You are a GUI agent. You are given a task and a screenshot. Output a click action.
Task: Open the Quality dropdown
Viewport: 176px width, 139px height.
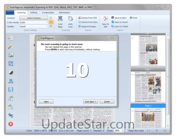[34, 26]
